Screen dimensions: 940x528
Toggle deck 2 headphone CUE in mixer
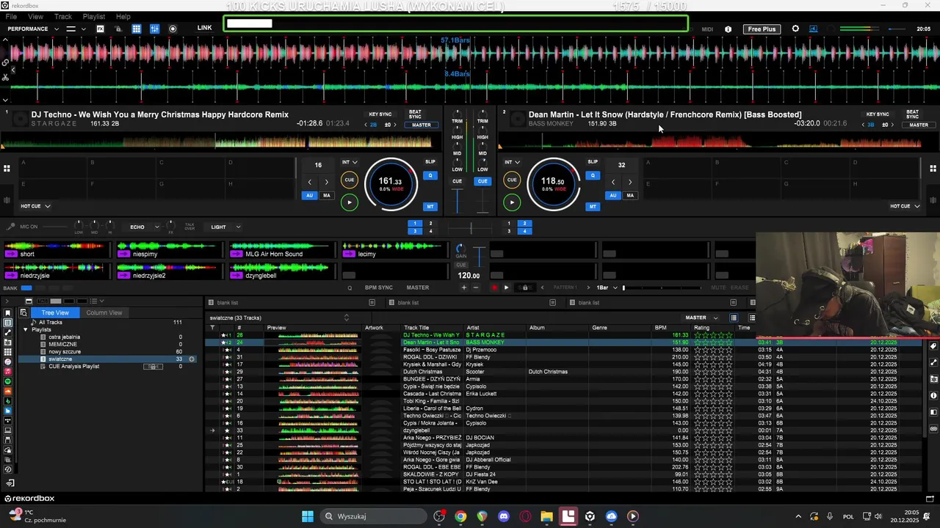click(482, 181)
